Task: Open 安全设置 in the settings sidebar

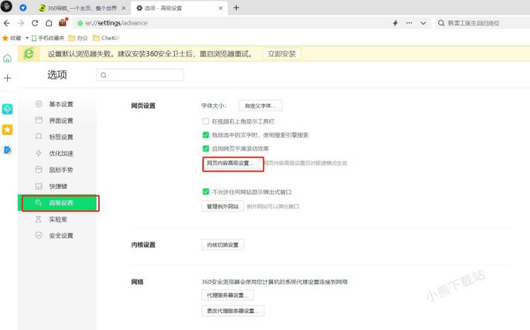Action: (x=57, y=236)
